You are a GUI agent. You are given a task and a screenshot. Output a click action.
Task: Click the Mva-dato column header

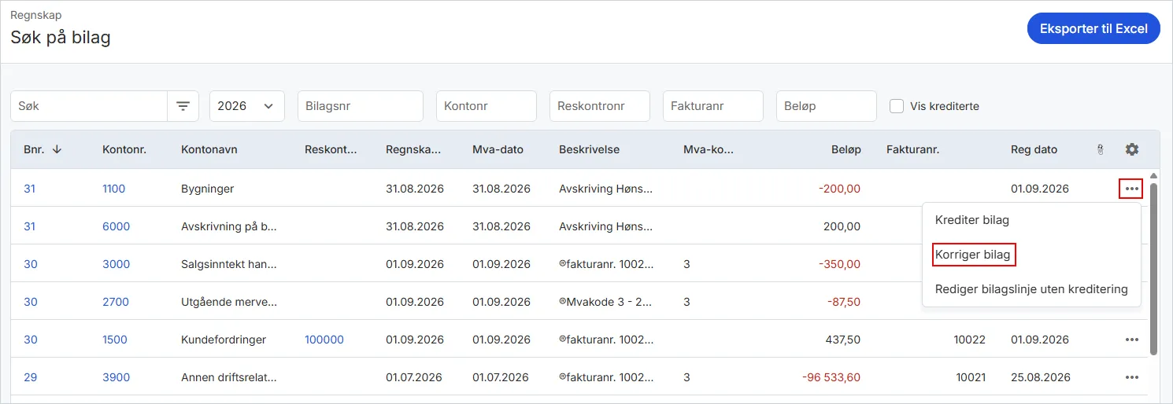pos(498,149)
